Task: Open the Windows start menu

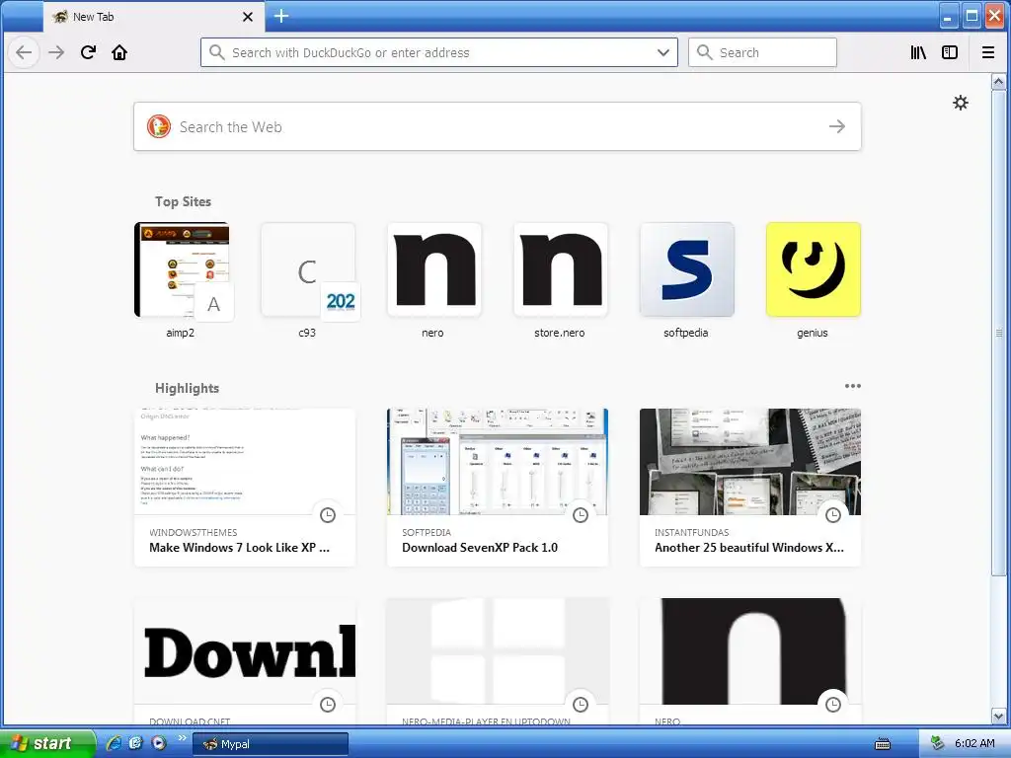Action: tap(47, 743)
